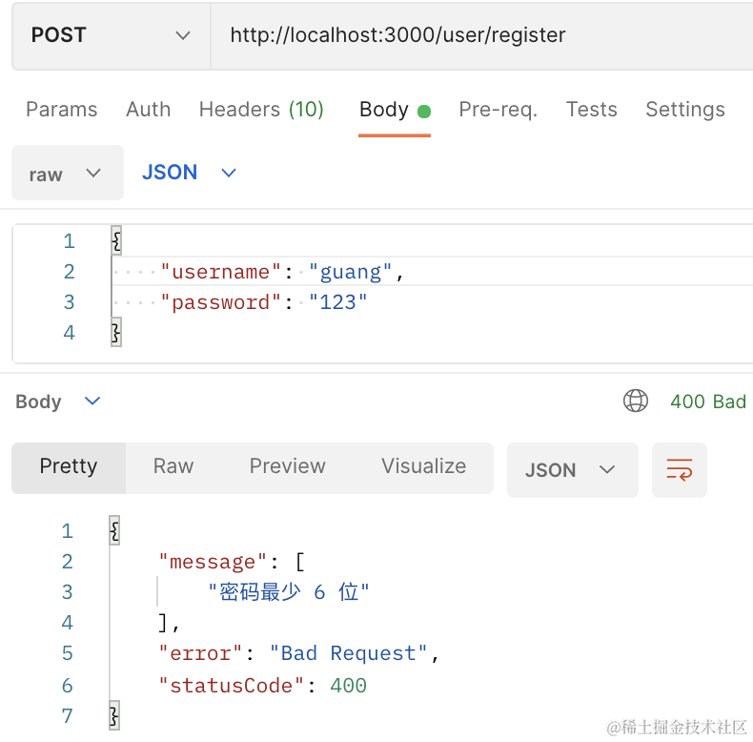Image resolution: width=753 pixels, height=742 pixels.
Task: Open the POST method dropdown
Action: pyautogui.click(x=111, y=36)
